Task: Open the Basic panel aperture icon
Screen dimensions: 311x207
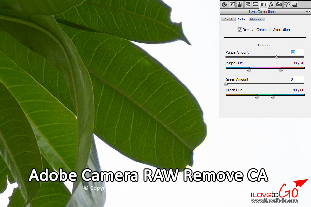Action: pyautogui.click(x=224, y=4)
